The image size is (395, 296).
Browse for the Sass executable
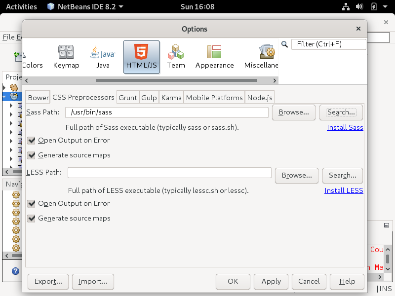point(294,112)
